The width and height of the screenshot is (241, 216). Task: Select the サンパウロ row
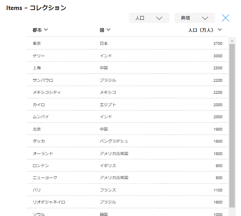43,80
